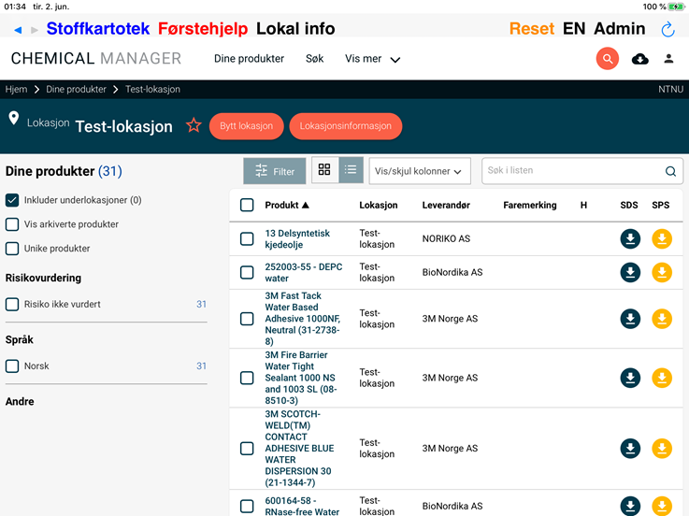Image resolution: width=689 pixels, height=516 pixels.
Task: Open Førstehjelp tab
Action: click(x=203, y=29)
